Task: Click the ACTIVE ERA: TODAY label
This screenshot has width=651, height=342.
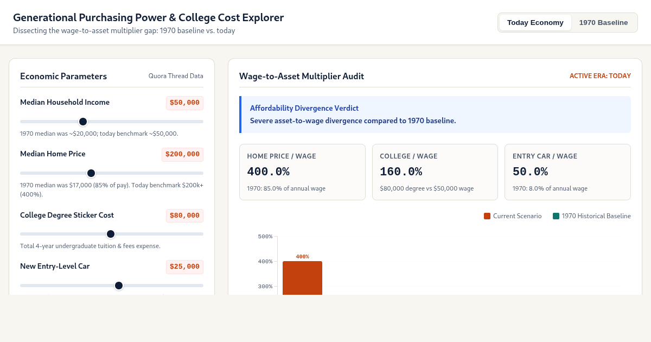Action: coord(600,76)
